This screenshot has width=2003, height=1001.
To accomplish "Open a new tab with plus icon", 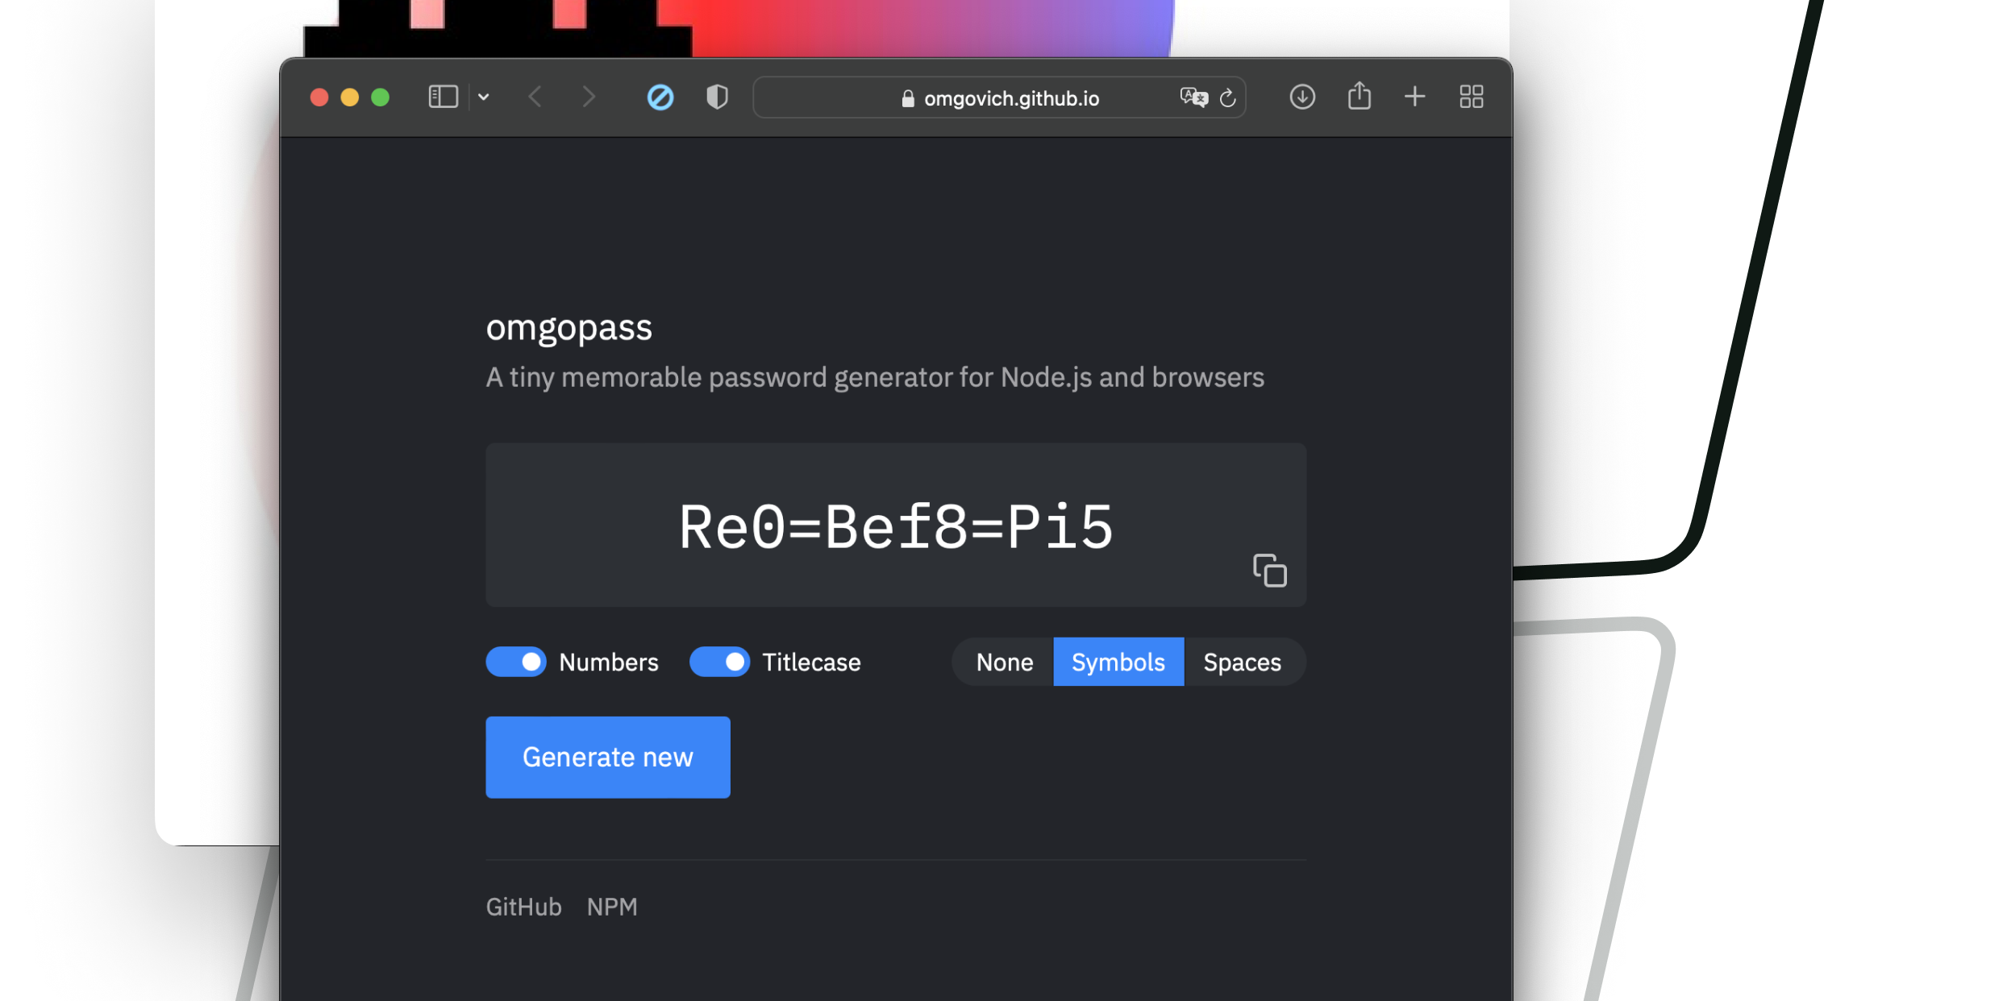I will click(x=1414, y=98).
